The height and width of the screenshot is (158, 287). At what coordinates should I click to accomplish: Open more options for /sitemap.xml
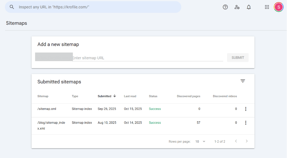[246, 109]
